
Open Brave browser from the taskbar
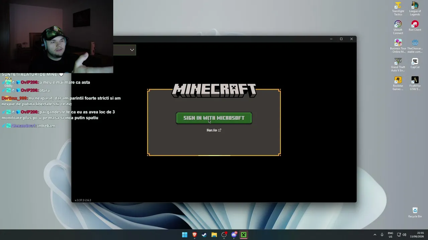pyautogui.click(x=194, y=235)
